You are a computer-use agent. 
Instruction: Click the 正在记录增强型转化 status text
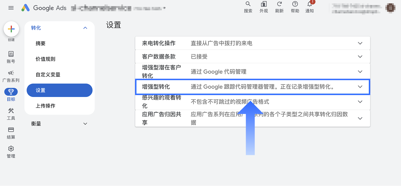(x=307, y=87)
